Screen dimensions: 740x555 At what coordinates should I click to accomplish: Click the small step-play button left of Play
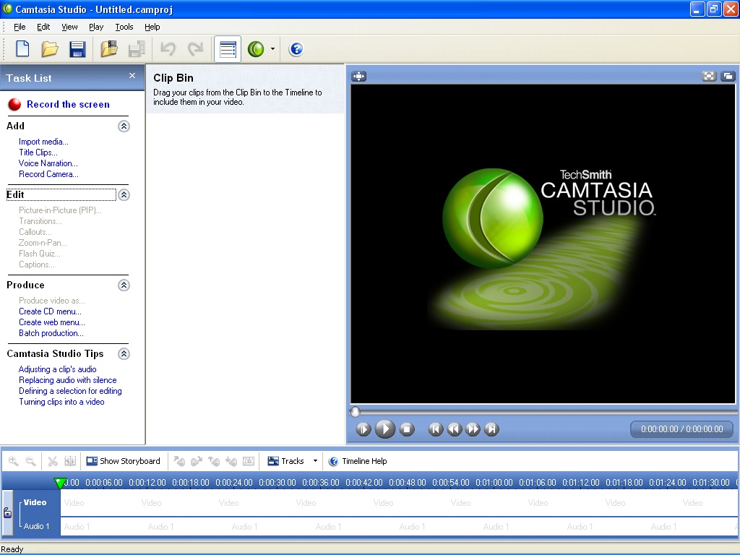point(363,429)
